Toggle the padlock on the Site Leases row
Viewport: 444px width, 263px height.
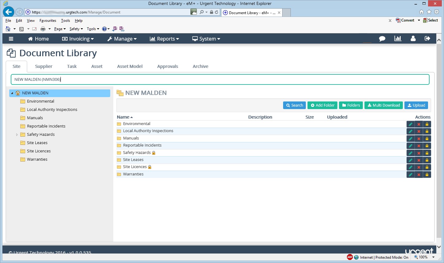(427, 160)
